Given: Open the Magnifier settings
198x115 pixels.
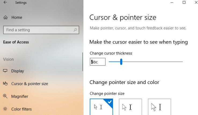Looking at the screenshot, I should tap(20, 96).
